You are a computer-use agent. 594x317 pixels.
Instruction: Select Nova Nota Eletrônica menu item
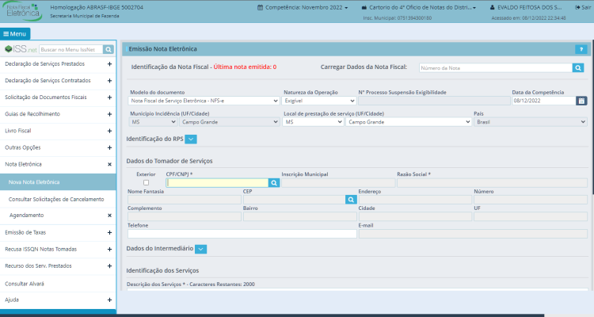tap(58, 182)
